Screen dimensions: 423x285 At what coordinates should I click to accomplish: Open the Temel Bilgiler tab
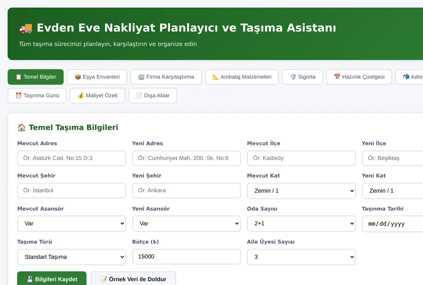pos(36,77)
